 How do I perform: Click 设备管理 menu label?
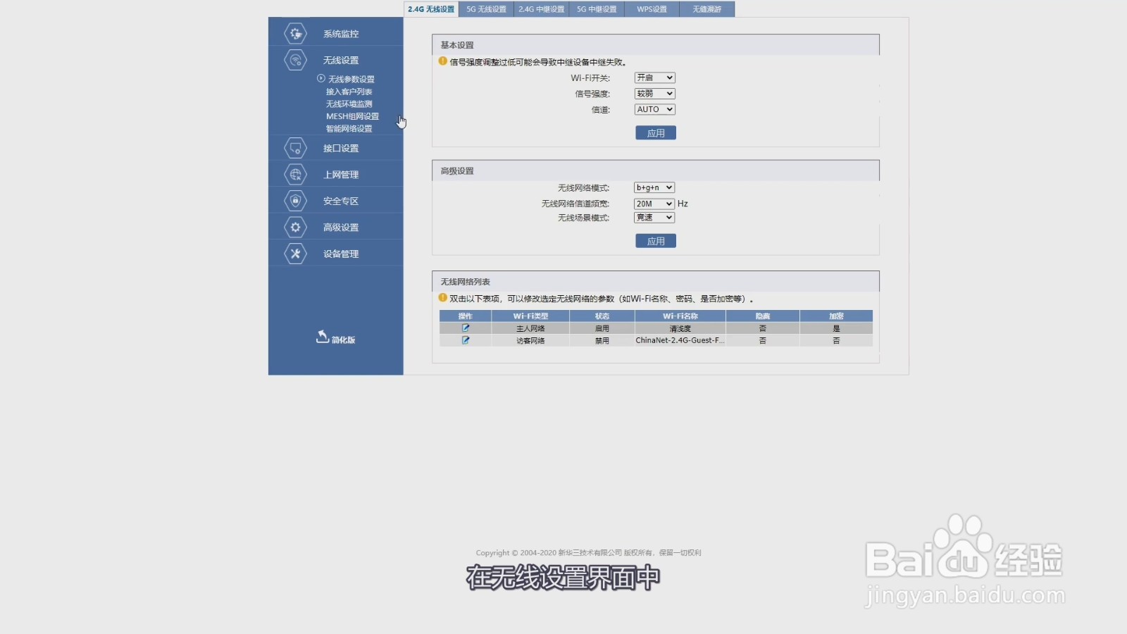(341, 254)
